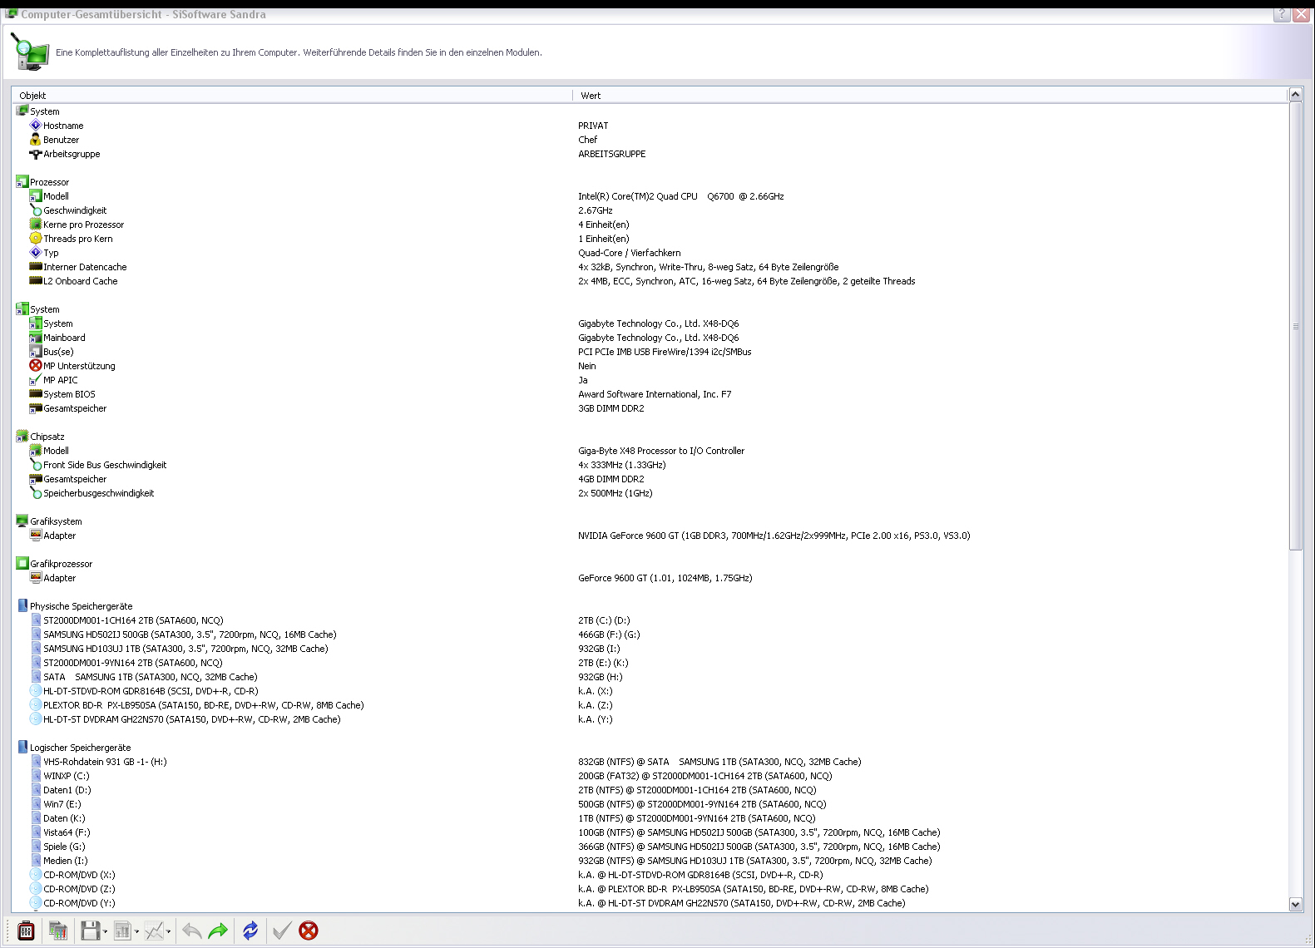Click the Arbeitsgruppe network icon
This screenshot has width=1315, height=948.
[x=36, y=154]
